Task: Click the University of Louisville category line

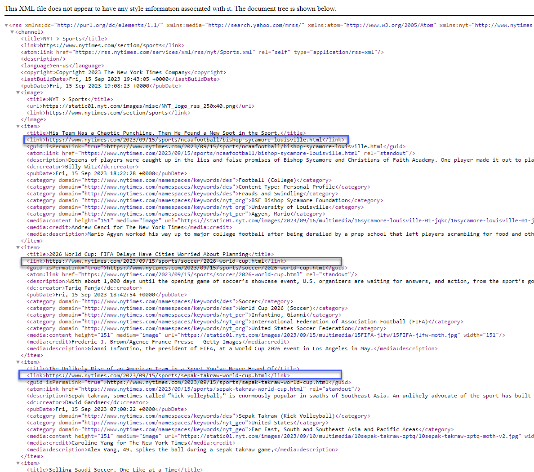Action: point(195,207)
